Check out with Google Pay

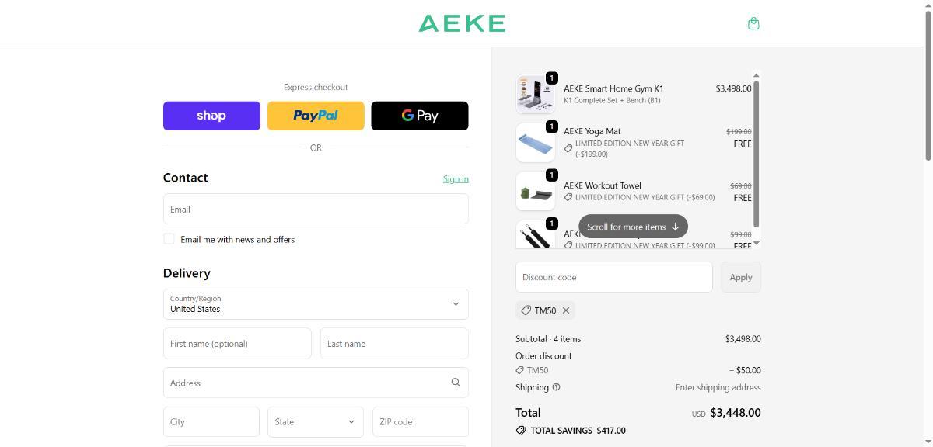(420, 116)
